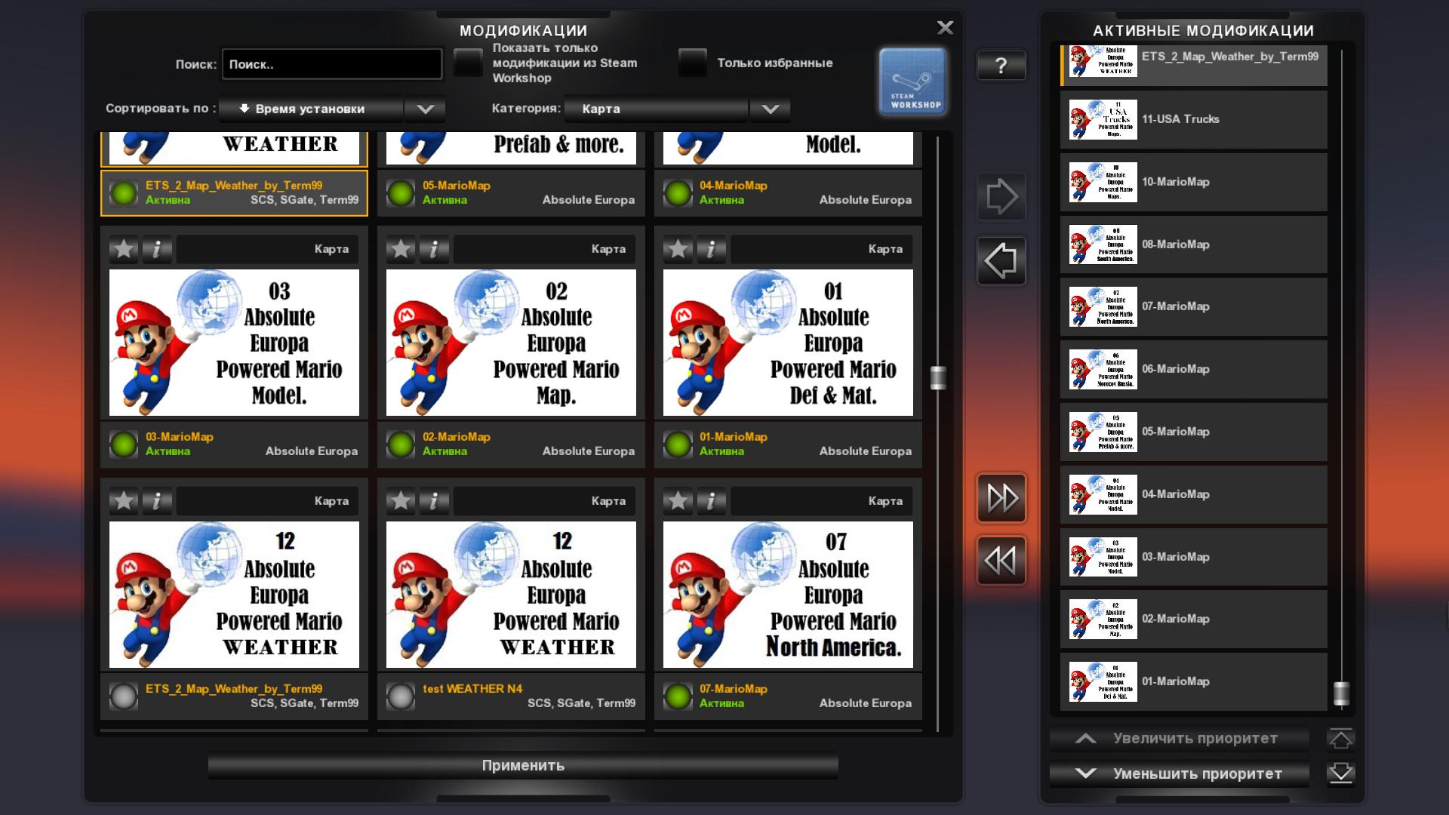Click Увеличить приоритет button

point(1180,739)
